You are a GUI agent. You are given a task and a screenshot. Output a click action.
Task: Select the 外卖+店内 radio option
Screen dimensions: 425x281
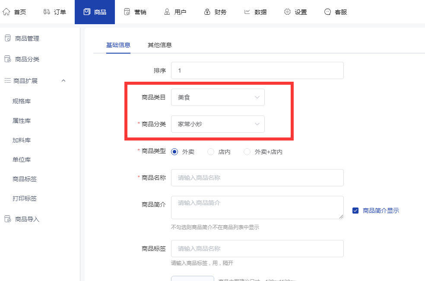[x=247, y=152]
